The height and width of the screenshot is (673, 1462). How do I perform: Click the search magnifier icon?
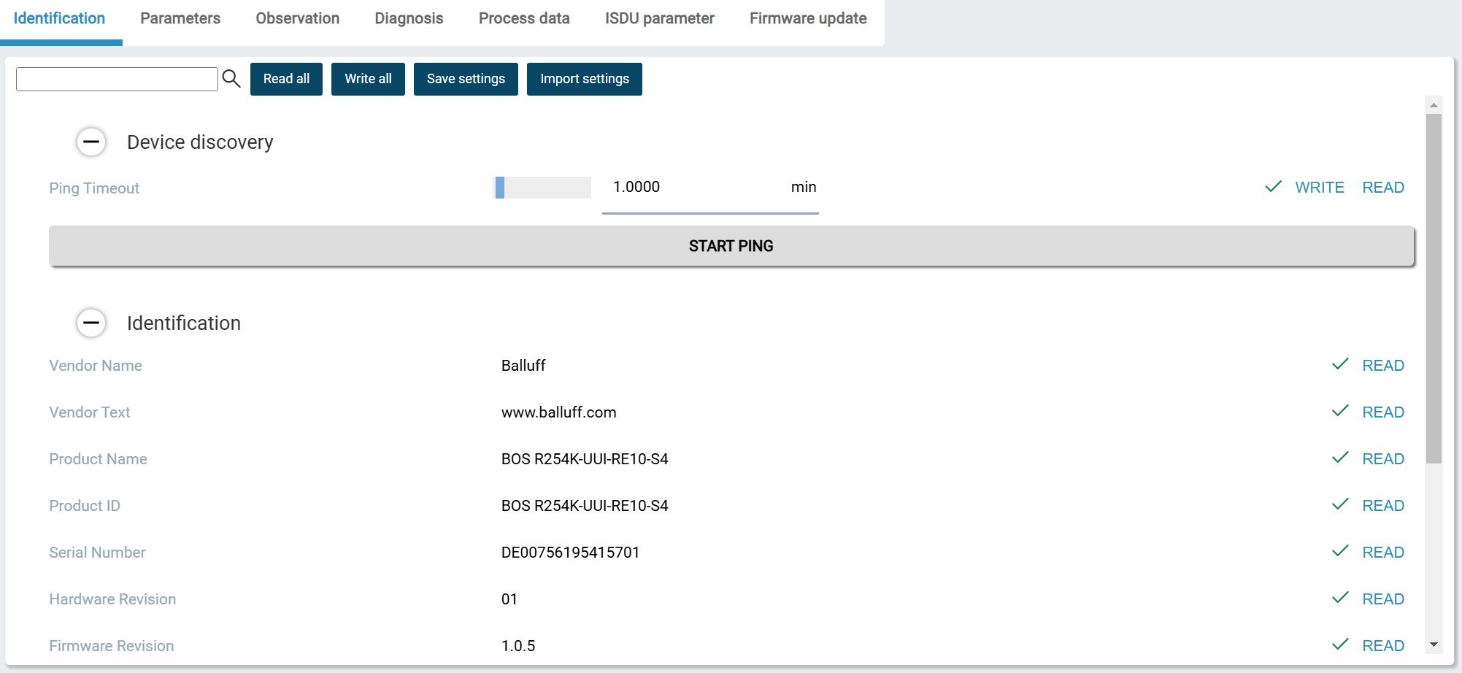[231, 79]
